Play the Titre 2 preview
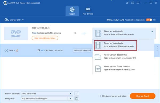The image size is (160, 103). click(6, 50)
